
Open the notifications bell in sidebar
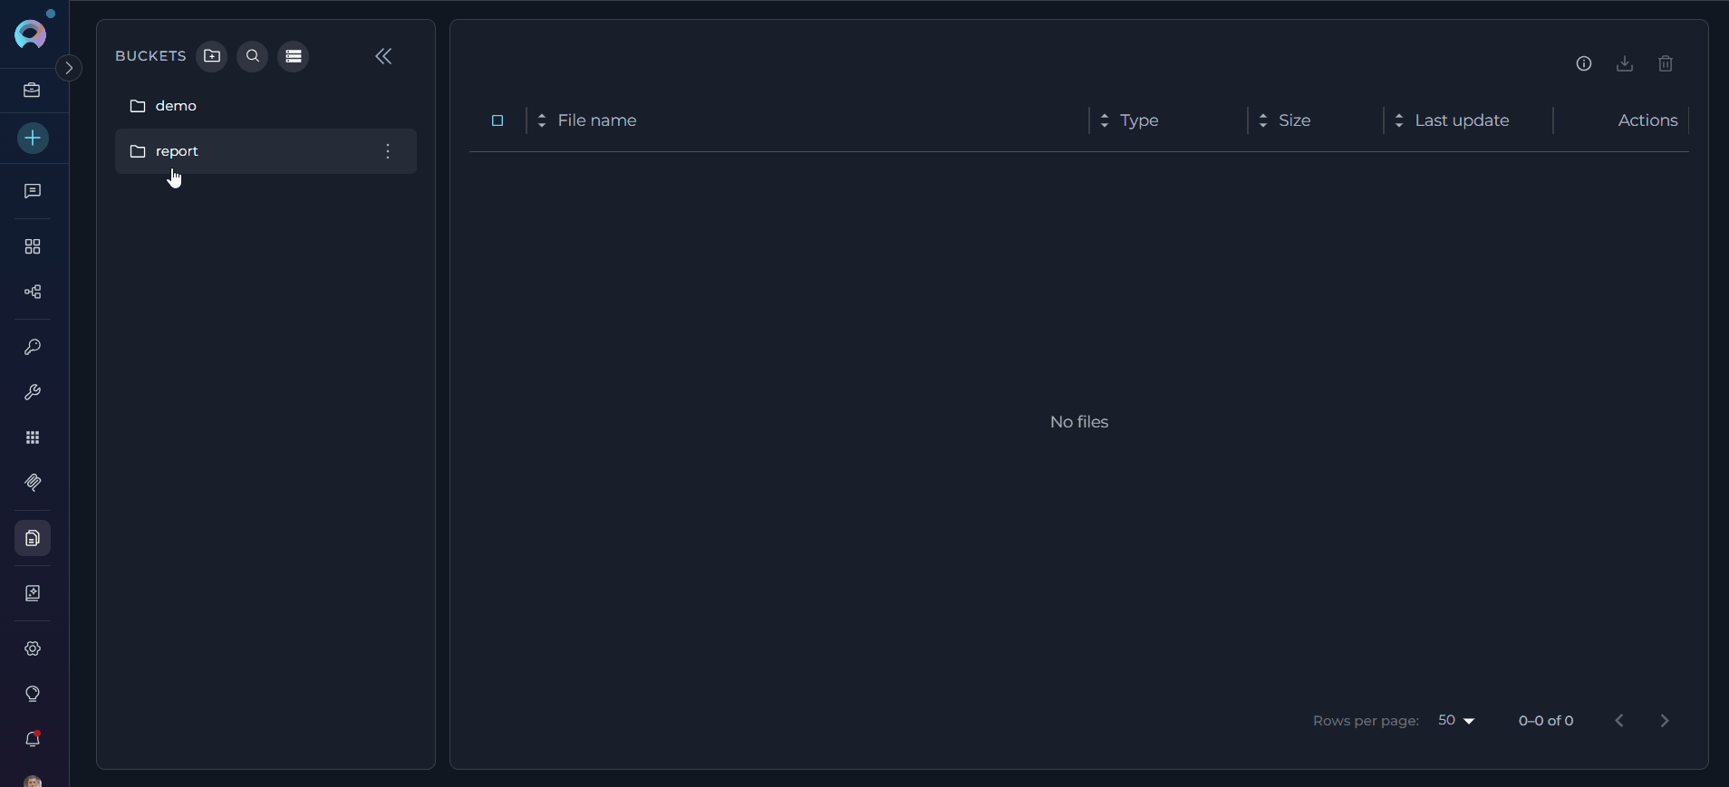[x=33, y=739]
